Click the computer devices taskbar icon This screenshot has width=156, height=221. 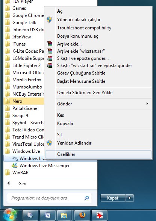click(x=30, y=215)
